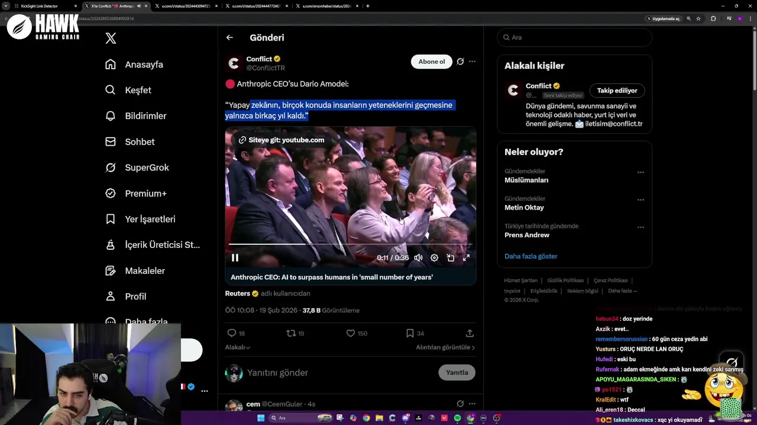Open Spotify from the taskbar
Screen dimensions: 757x425
[x=457, y=418]
